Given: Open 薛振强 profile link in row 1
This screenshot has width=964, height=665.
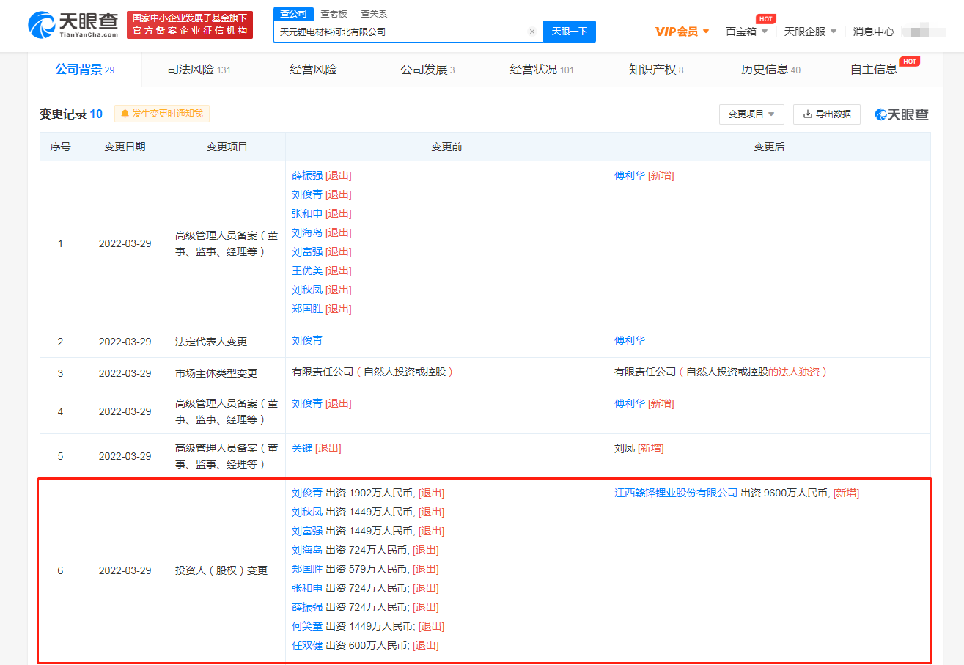Looking at the screenshot, I should (x=307, y=176).
